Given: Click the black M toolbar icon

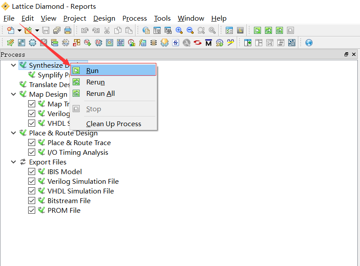Looking at the screenshot, I should (209, 43).
